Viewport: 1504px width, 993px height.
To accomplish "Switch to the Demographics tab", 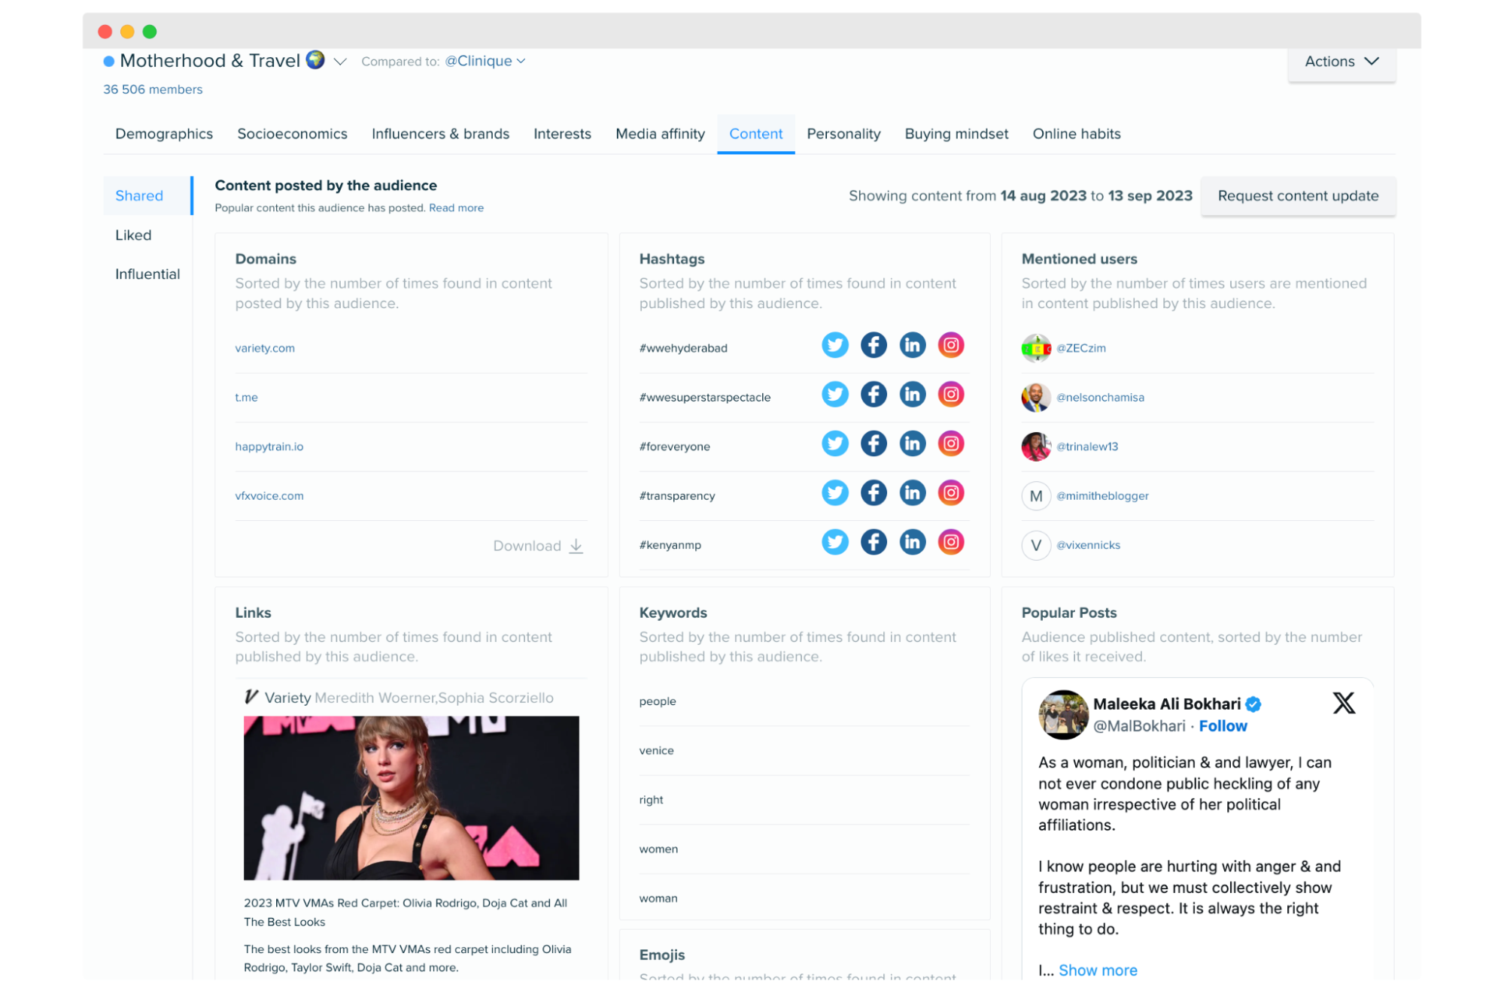I will click(x=163, y=133).
